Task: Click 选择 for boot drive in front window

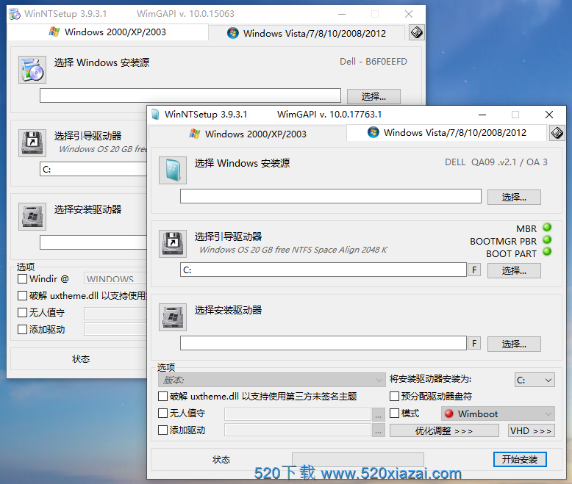Action: [514, 270]
